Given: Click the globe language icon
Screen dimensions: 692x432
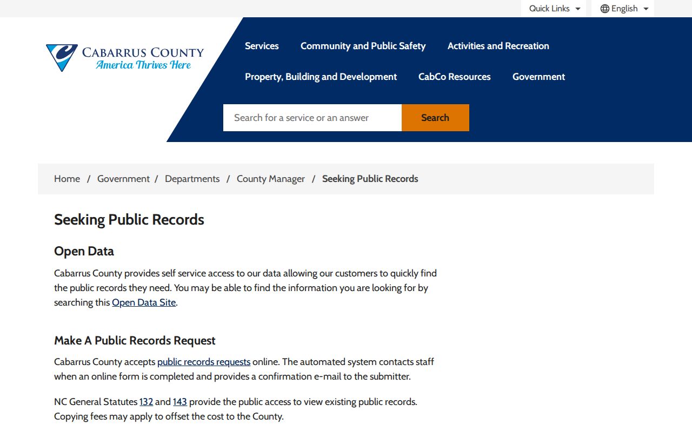Looking at the screenshot, I should [x=605, y=9].
